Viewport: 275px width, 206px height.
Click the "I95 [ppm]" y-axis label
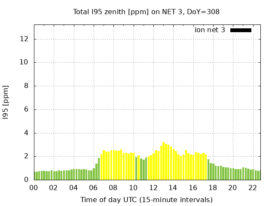click(6, 102)
